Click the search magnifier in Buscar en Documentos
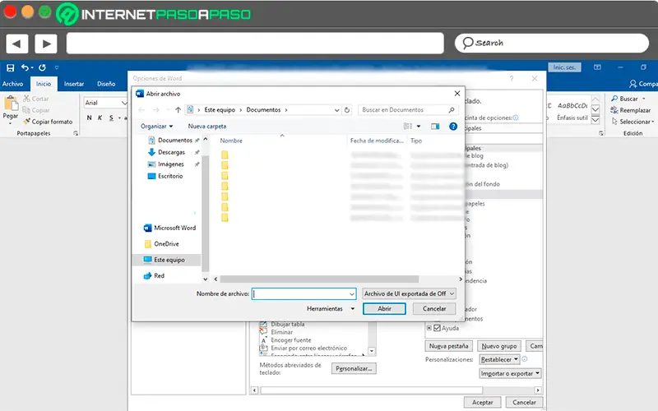The image size is (658, 411). [452, 110]
